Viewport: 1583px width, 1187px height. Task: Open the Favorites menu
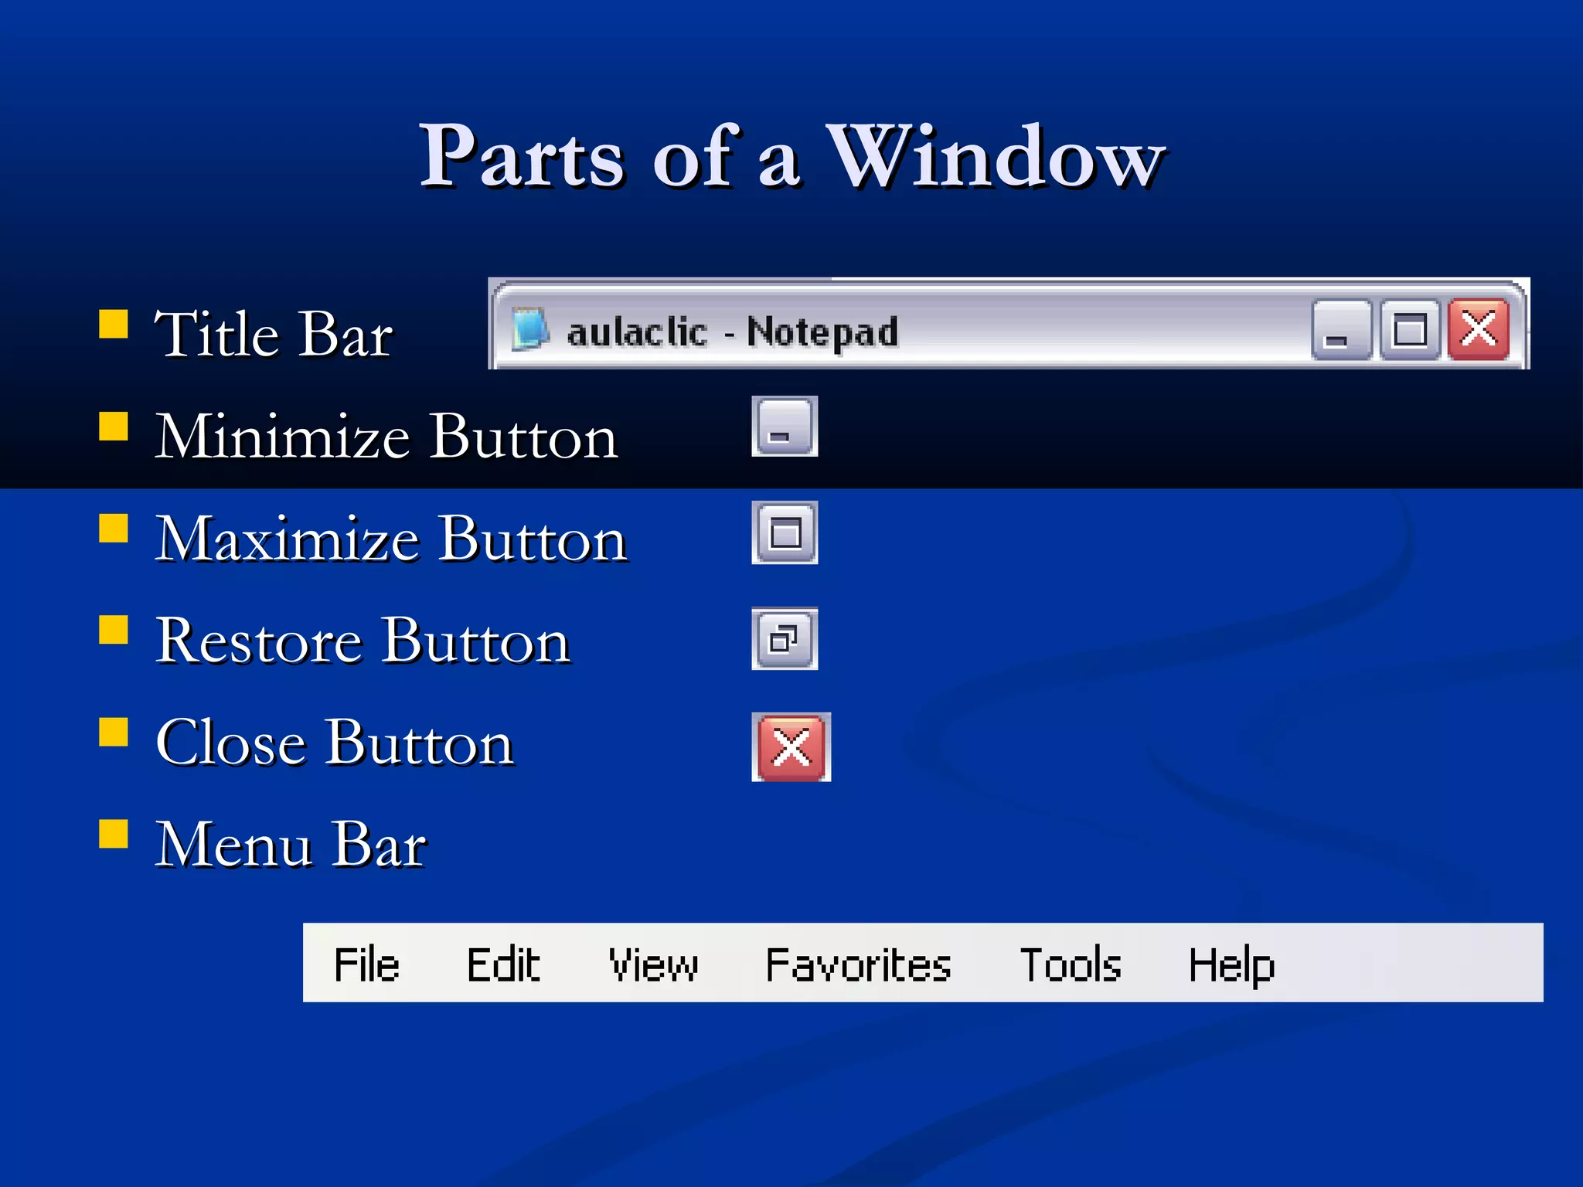pos(858,964)
